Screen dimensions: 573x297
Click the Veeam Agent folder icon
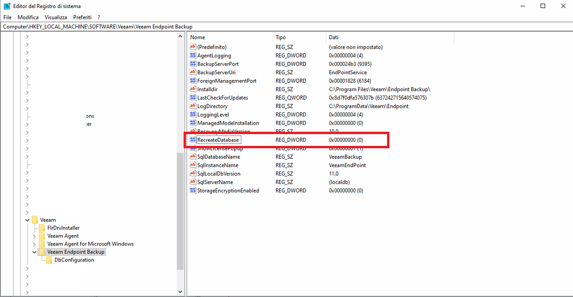coord(42,236)
